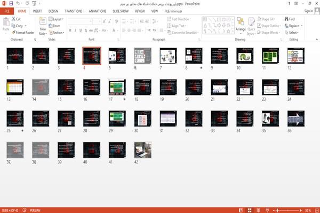Select Slide Sorter view icon in status bar
The height and width of the screenshot is (213, 320).
point(250,210)
